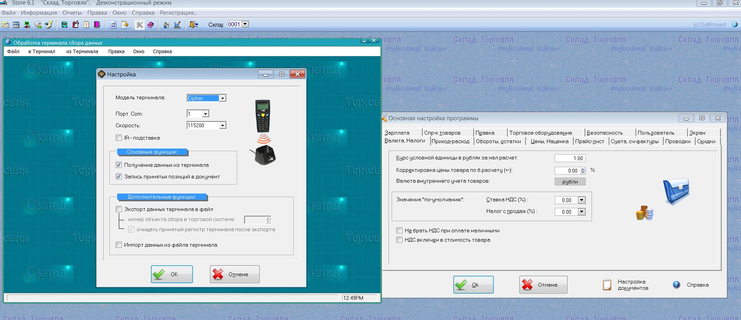Click the ruler and pencil toolbar icon
The width and height of the screenshot is (741, 320).
tap(177, 25)
